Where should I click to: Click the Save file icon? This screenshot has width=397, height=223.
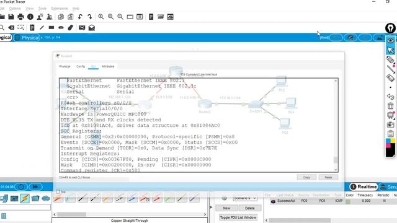11,17
